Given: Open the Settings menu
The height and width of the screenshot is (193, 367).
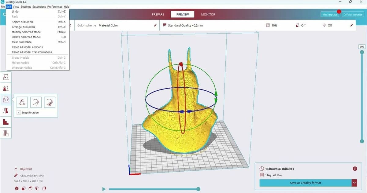Looking at the screenshot, I should pyautogui.click(x=26, y=7).
